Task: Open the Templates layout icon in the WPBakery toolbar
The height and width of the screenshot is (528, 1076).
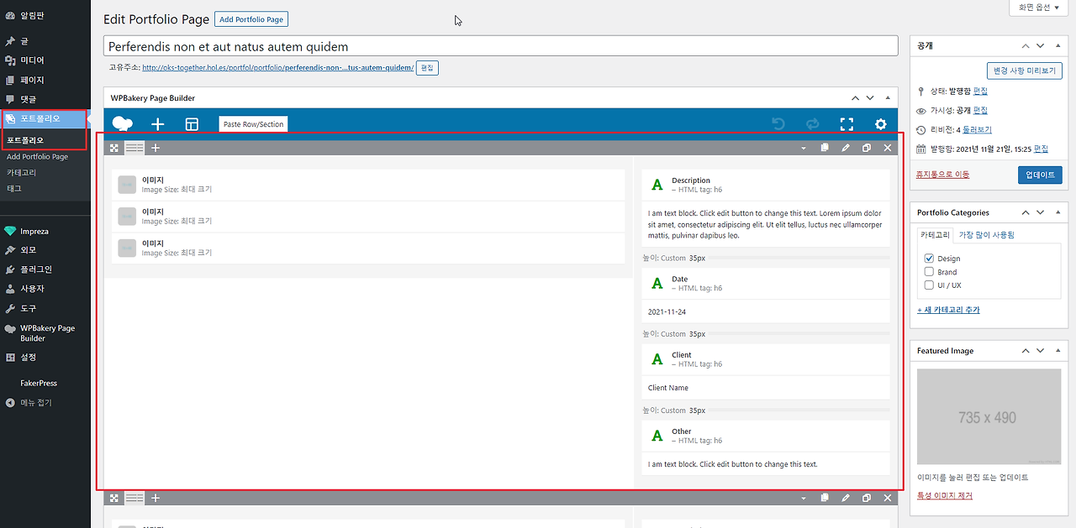Action: coord(192,124)
